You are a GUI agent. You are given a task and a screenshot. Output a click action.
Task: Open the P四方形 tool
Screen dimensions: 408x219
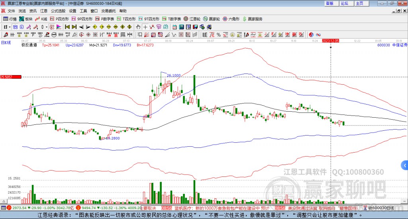click(59, 19)
